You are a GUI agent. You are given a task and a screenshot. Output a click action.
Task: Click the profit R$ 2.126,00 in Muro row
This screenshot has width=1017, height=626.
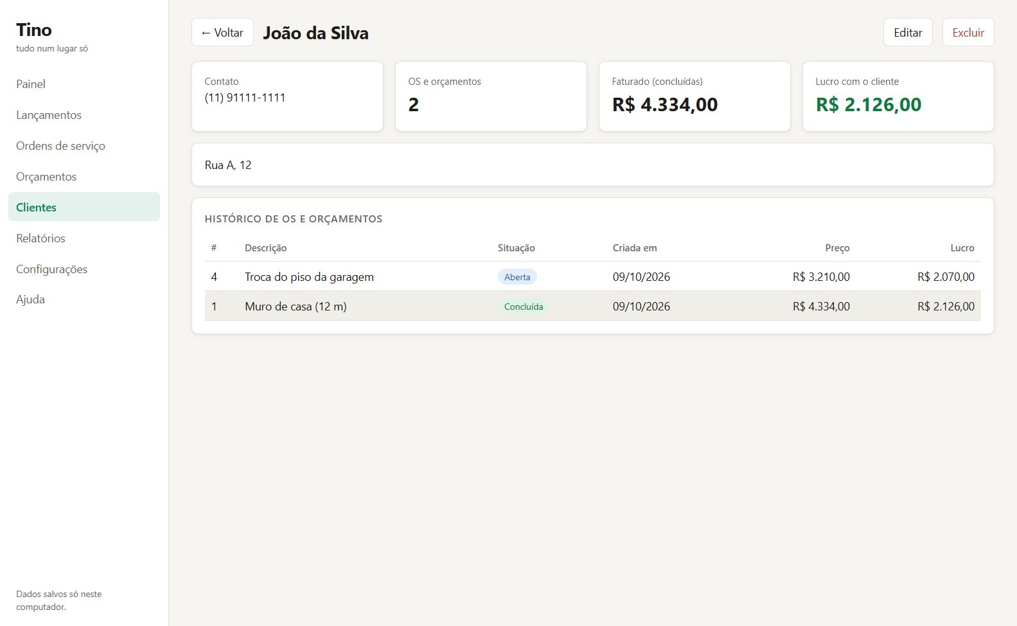pyautogui.click(x=946, y=307)
